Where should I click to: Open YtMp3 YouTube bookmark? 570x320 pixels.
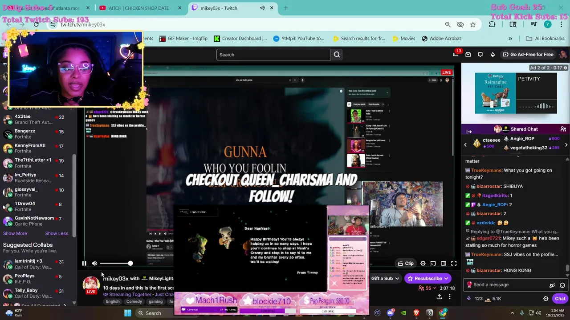[299, 39]
